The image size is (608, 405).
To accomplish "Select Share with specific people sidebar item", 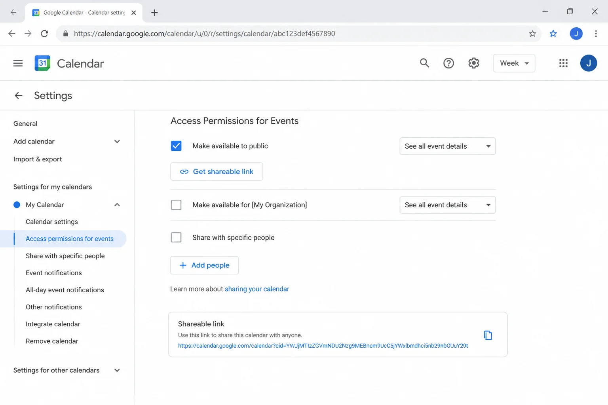I will [65, 256].
